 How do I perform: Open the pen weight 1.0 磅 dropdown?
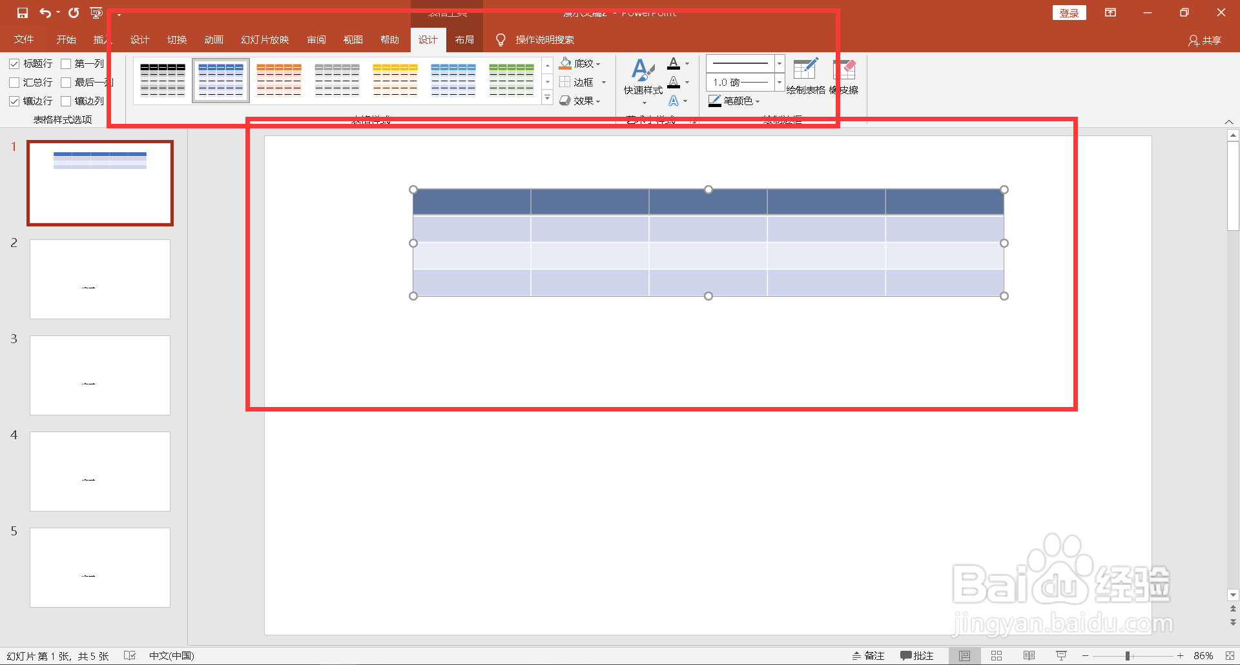[x=780, y=82]
